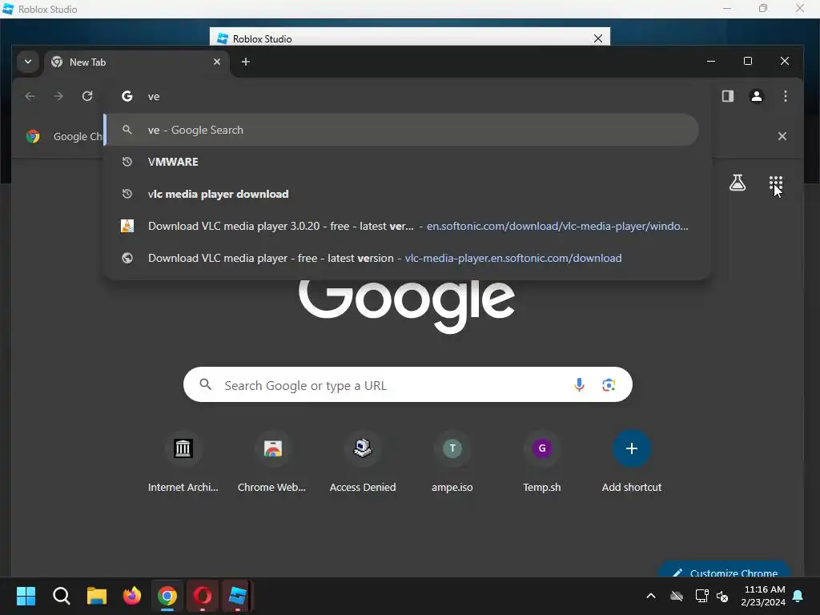Image resolution: width=820 pixels, height=615 pixels.
Task: Click the Chrome logo in info bar
Action: click(x=33, y=136)
